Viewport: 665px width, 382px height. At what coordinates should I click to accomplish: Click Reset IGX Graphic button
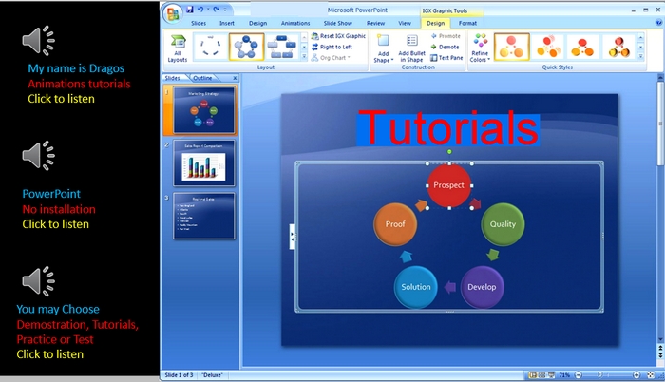[x=338, y=36]
